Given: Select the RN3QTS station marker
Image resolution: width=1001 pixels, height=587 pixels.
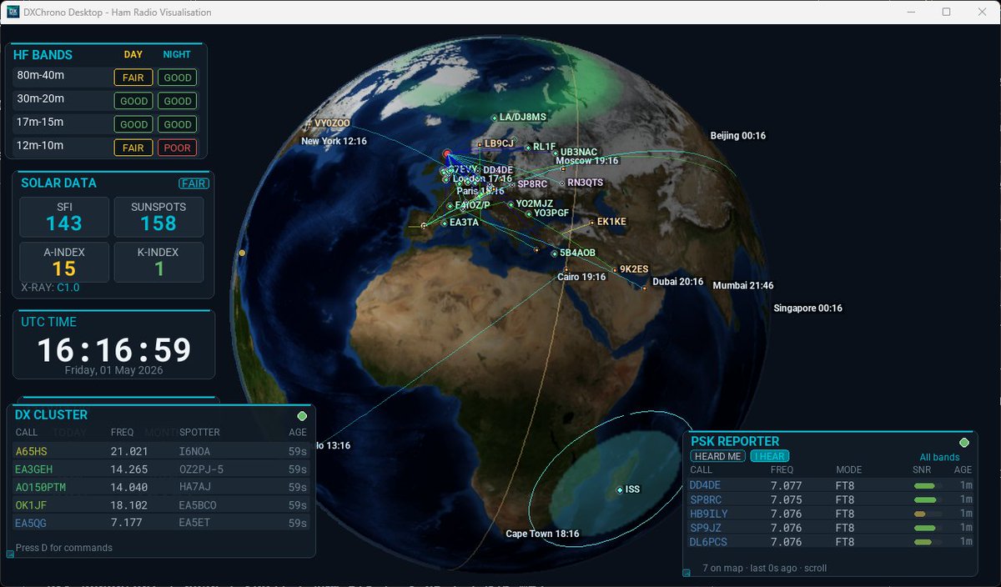Looking at the screenshot, I should [x=562, y=183].
